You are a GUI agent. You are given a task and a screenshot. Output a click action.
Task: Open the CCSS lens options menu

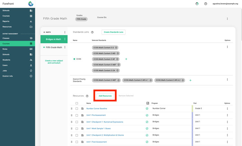click(x=227, y=47)
